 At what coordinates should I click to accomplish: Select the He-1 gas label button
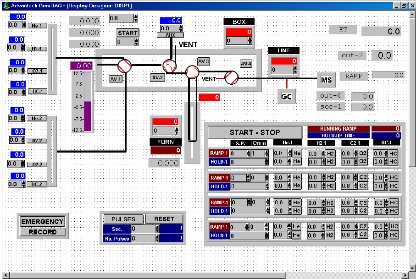click(x=37, y=26)
